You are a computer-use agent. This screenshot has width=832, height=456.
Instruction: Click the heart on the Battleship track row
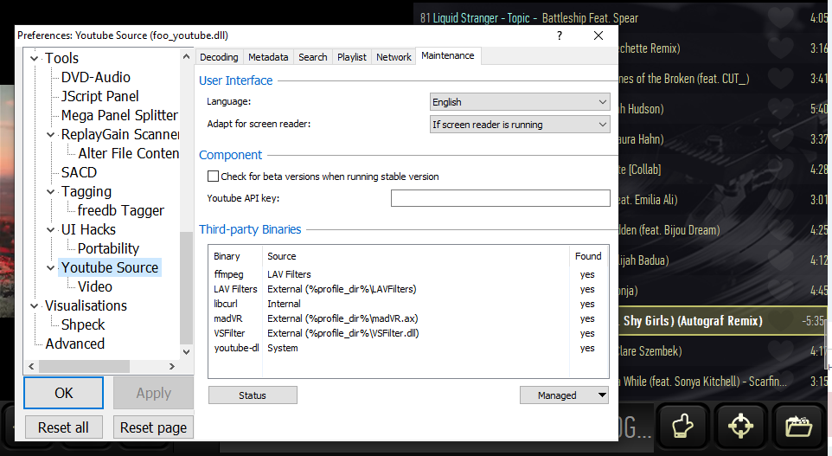(x=780, y=17)
